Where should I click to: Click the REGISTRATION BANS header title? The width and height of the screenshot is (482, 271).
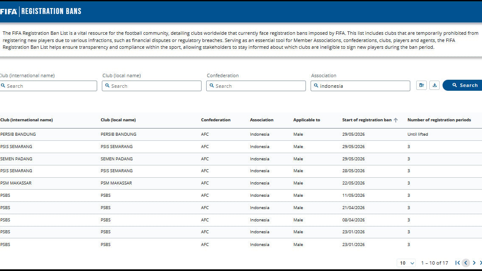51,11
